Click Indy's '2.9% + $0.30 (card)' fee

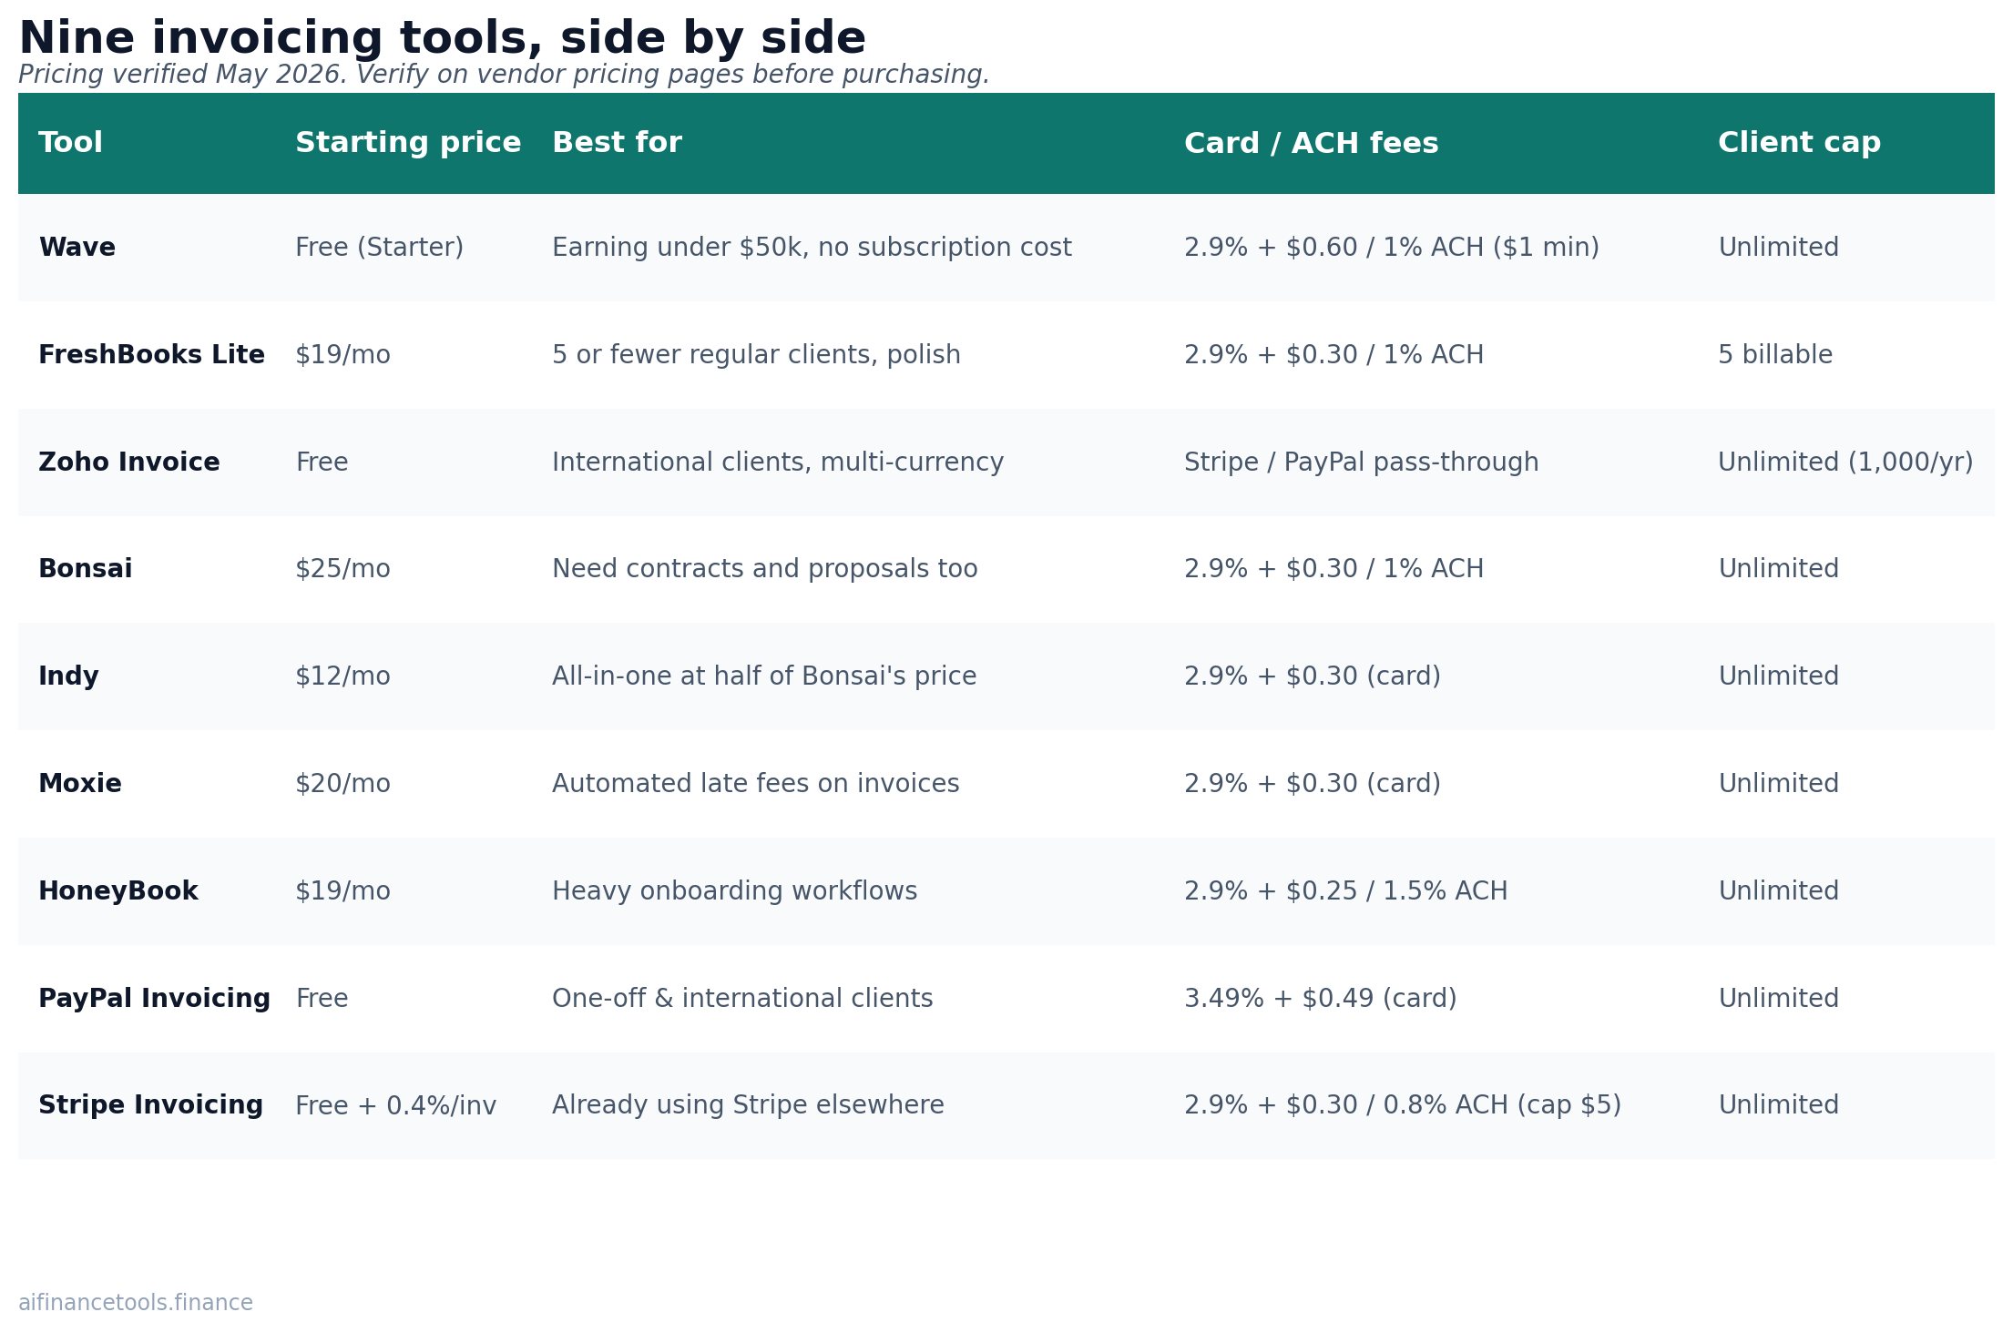[1313, 676]
